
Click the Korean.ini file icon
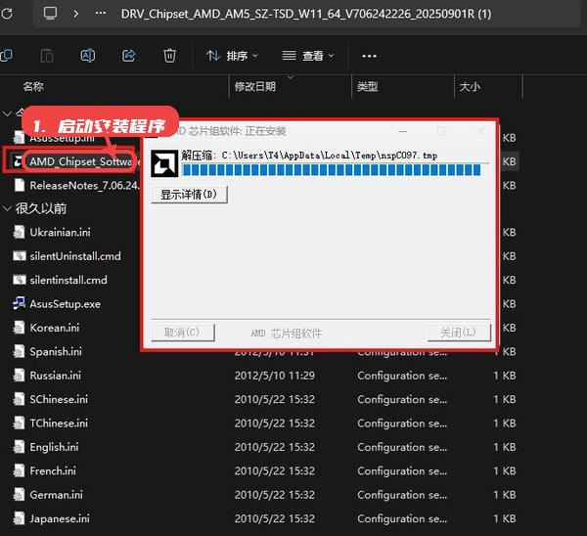coord(20,328)
